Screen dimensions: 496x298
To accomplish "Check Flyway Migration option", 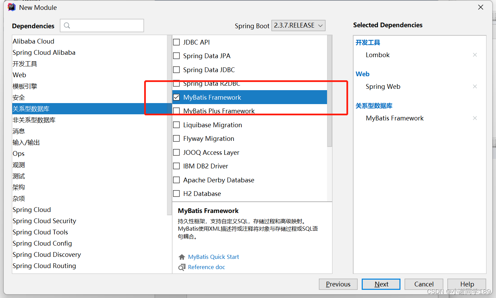I will (x=176, y=138).
